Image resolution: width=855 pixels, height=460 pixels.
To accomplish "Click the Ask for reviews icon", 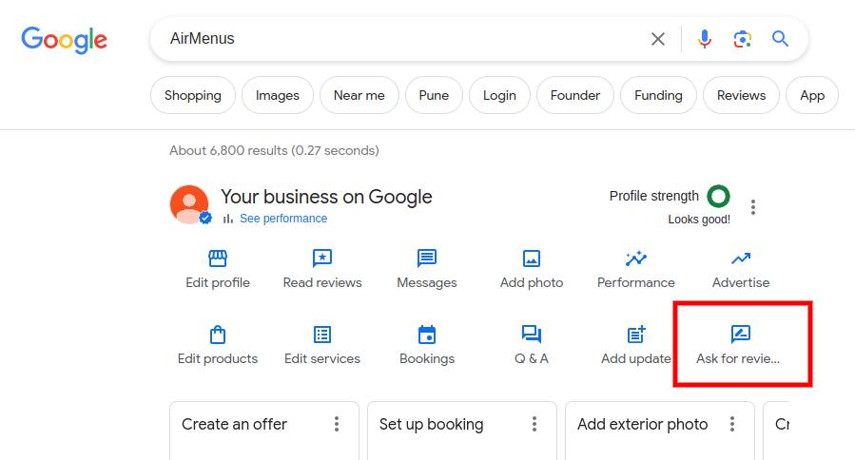I will pyautogui.click(x=741, y=334).
